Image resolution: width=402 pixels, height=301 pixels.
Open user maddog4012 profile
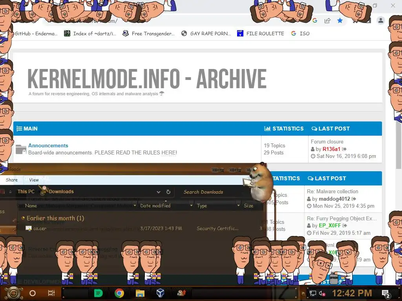(334, 199)
